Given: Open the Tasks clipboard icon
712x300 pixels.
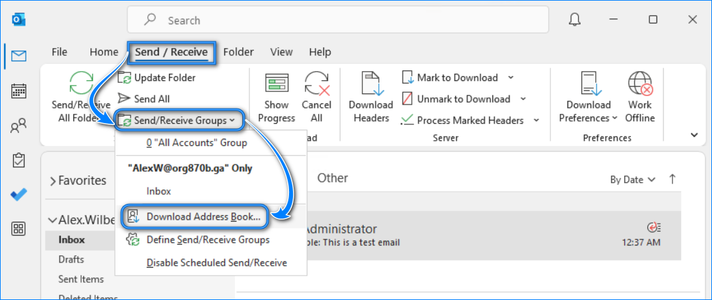Looking at the screenshot, I should pyautogui.click(x=18, y=160).
